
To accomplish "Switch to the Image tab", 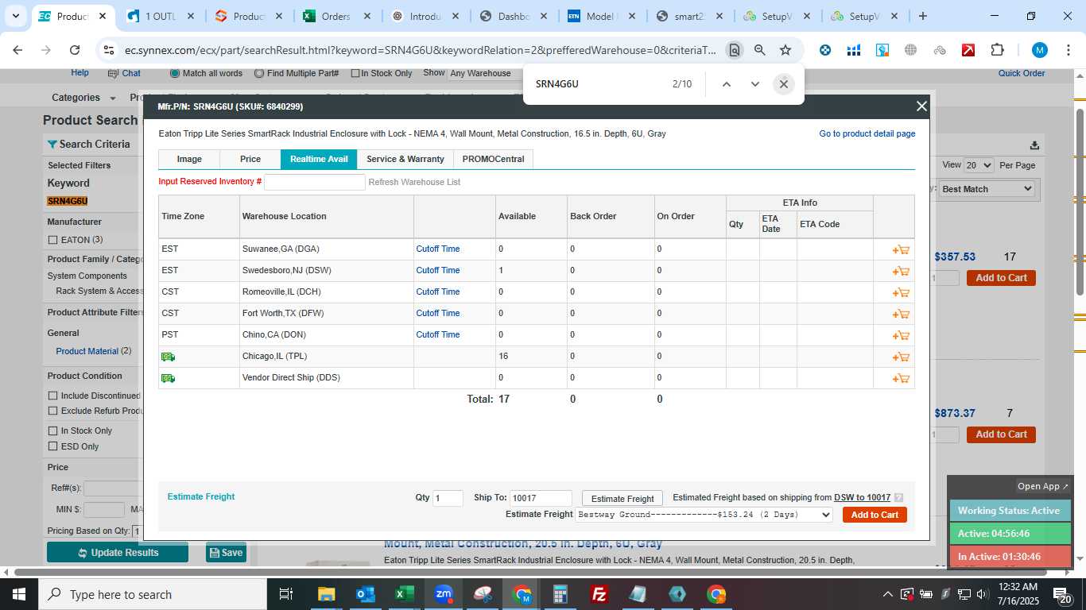I will (x=189, y=159).
